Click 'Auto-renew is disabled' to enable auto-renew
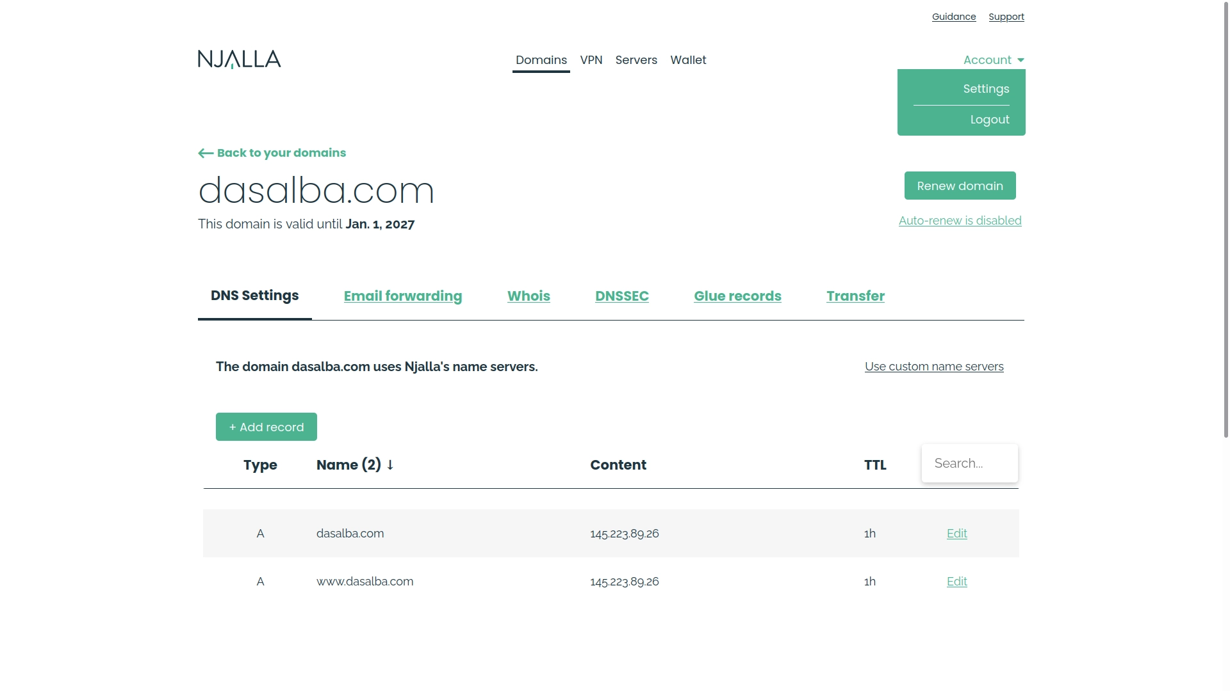The image size is (1230, 691). [x=960, y=220]
